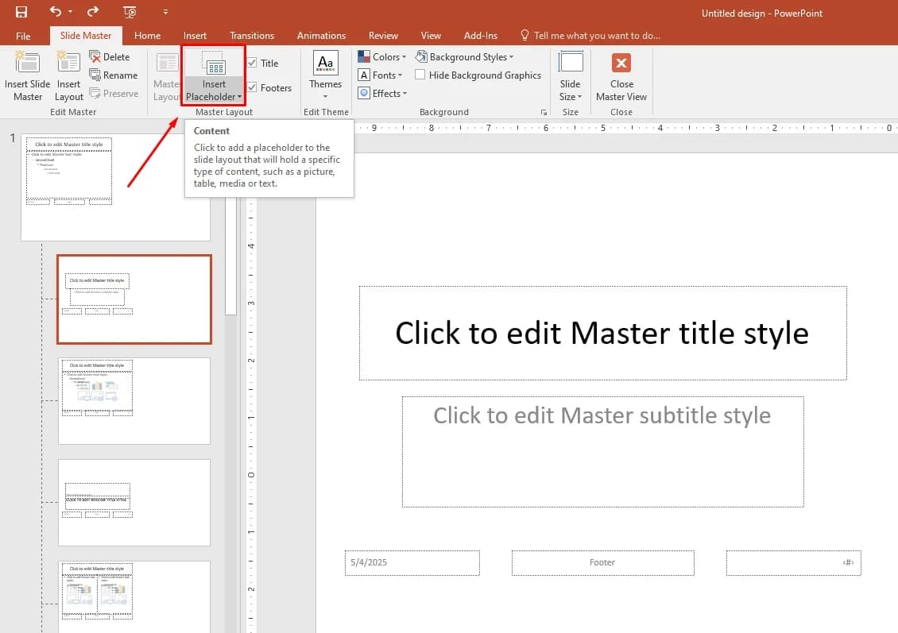Click the Insert Placeholder icon
The height and width of the screenshot is (633, 898).
[214, 64]
